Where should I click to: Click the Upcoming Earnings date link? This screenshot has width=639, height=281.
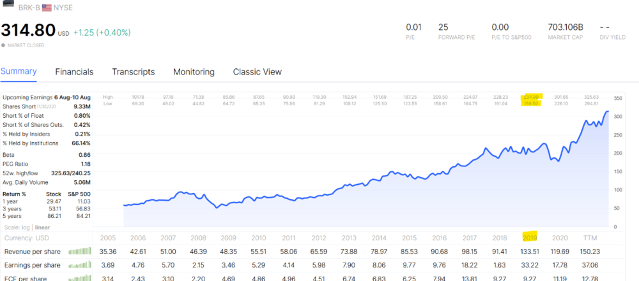pos(72,97)
